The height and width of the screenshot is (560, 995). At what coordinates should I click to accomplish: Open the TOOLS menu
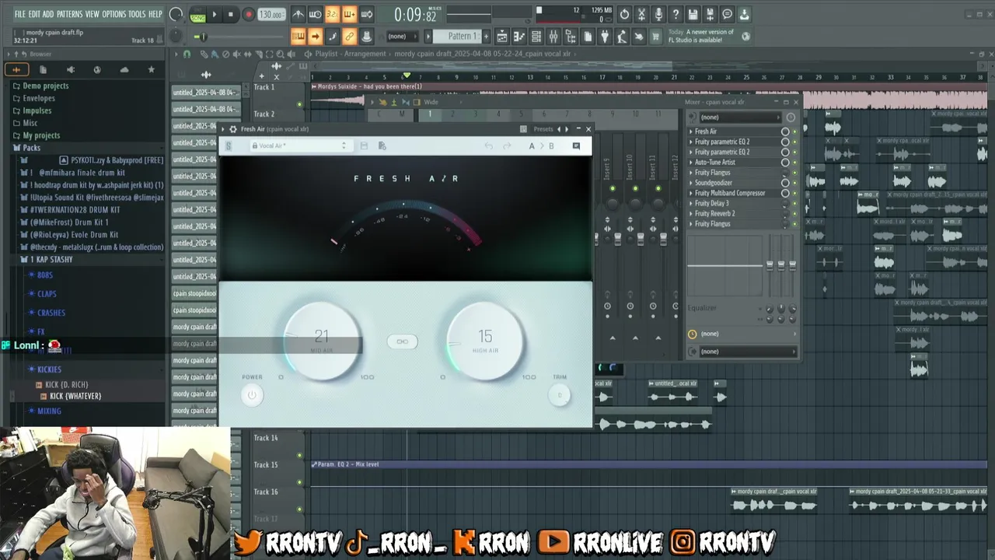(x=137, y=14)
